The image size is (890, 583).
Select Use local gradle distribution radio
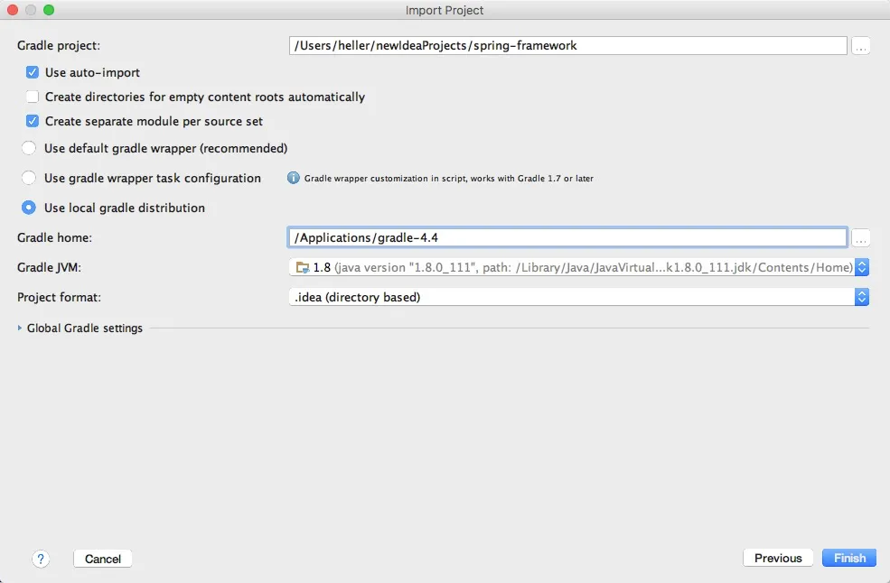click(x=28, y=208)
